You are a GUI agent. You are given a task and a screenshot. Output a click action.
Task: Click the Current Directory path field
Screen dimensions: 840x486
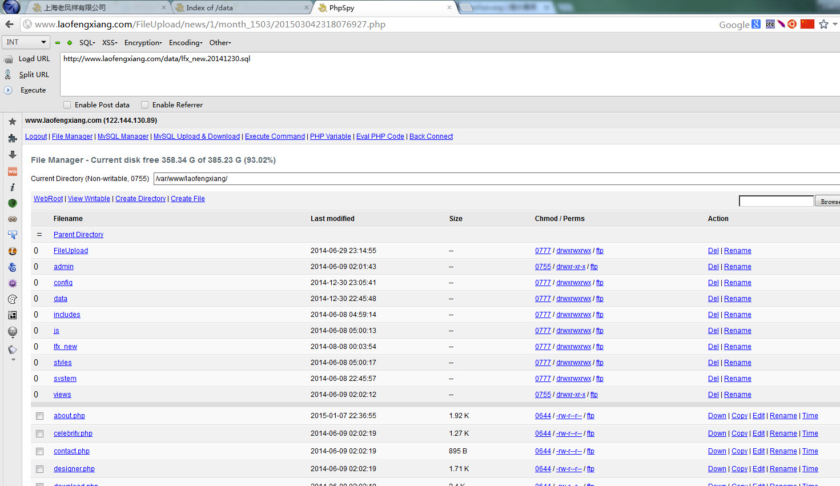497,179
